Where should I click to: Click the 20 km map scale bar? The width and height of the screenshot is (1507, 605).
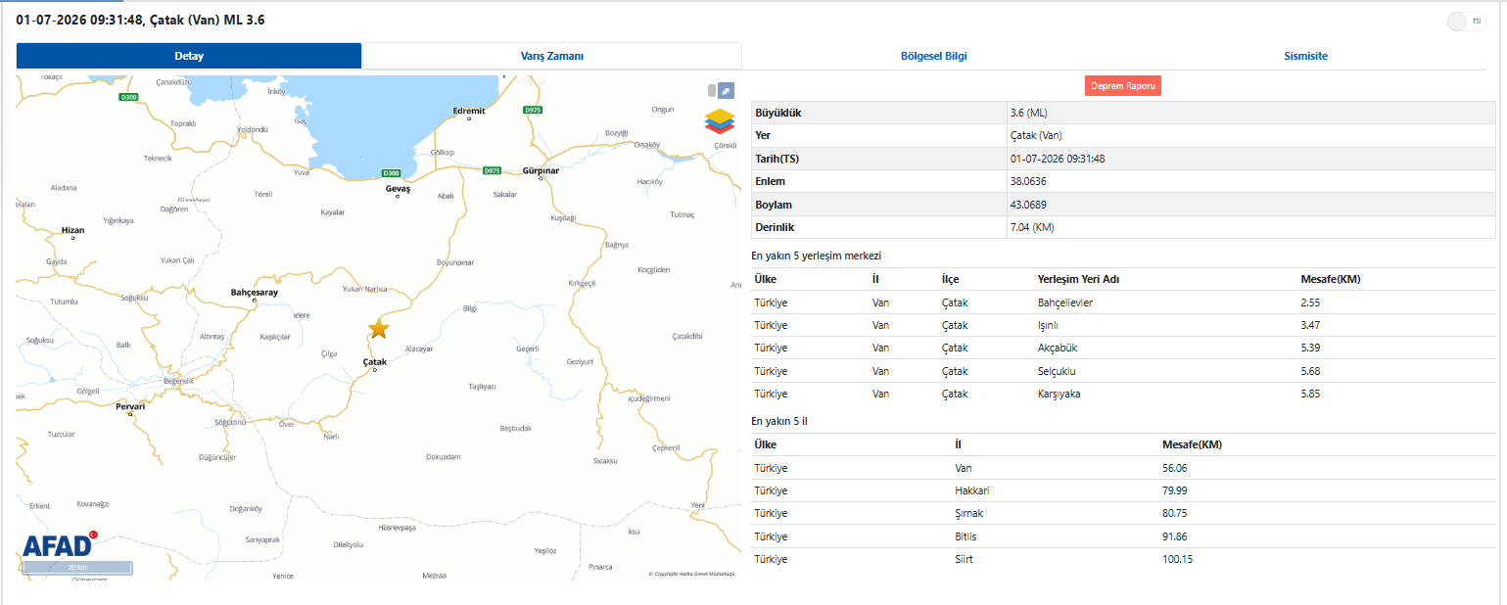[76, 568]
